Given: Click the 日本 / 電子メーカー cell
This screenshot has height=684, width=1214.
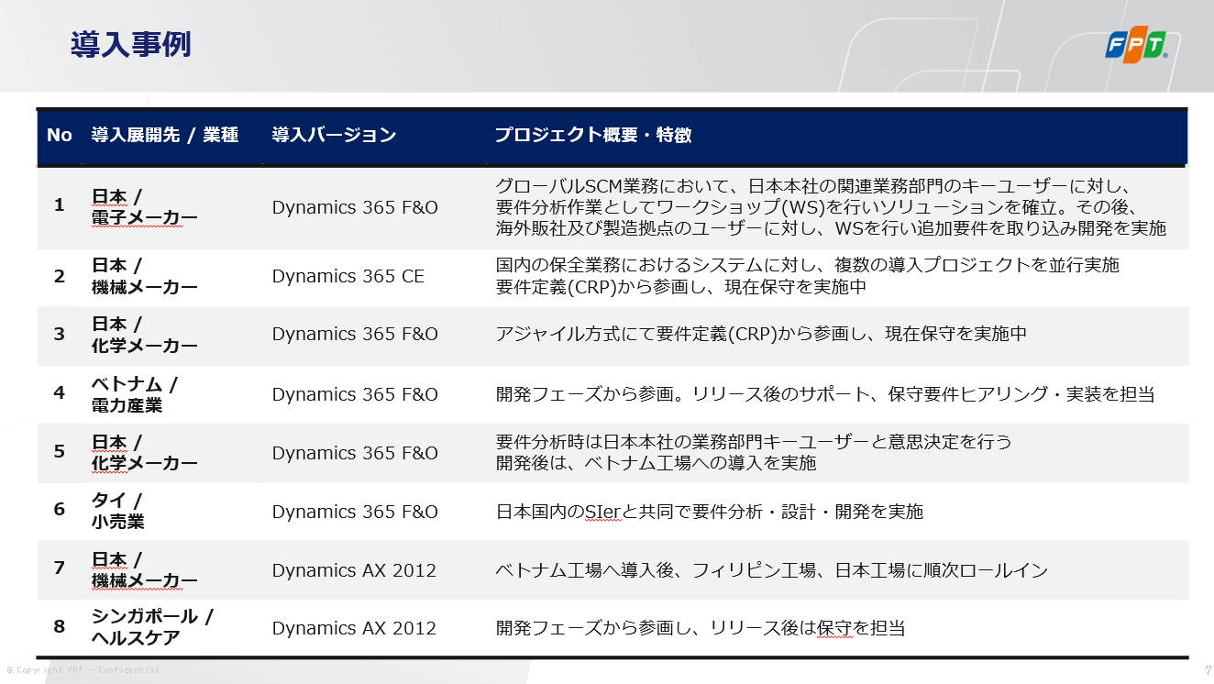Looking at the screenshot, I should (145, 207).
